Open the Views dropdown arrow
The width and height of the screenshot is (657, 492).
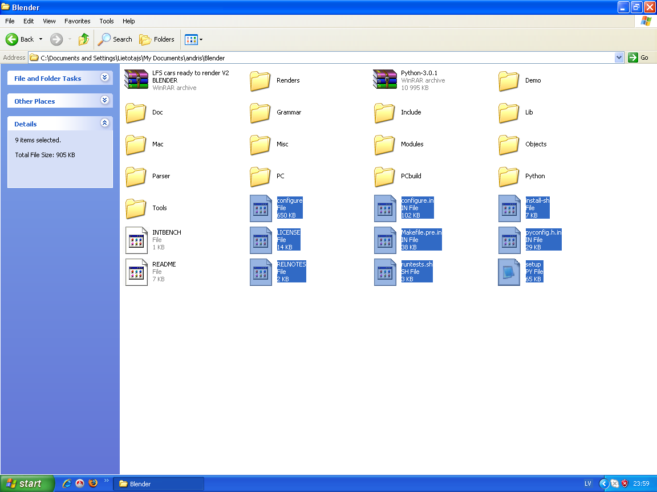tap(201, 40)
